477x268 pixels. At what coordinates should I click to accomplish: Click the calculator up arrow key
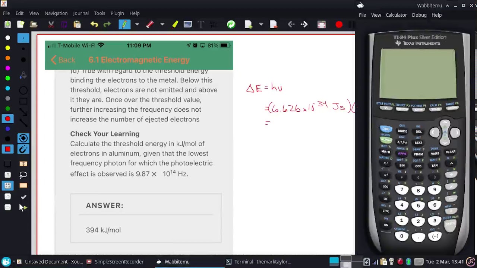[445, 125]
